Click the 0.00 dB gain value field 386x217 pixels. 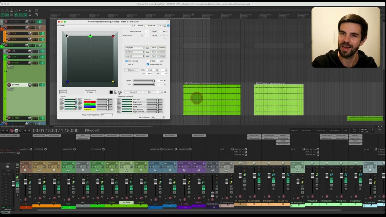pyautogui.click(x=160, y=92)
